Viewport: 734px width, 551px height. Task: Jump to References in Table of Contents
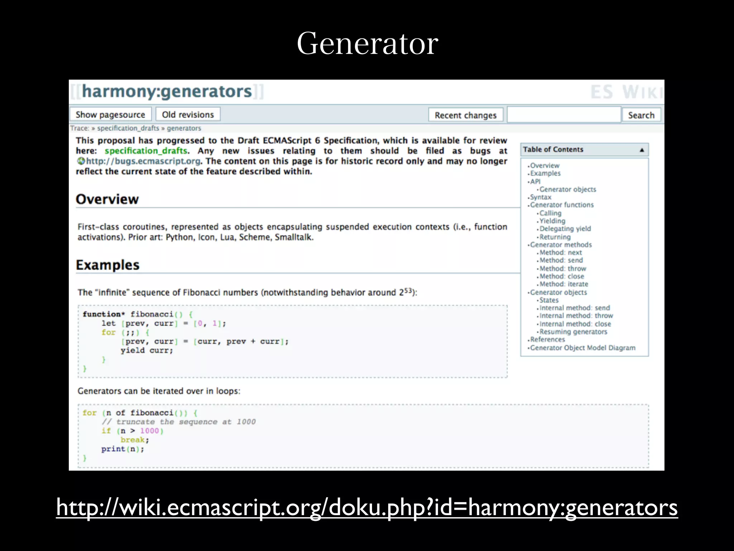[547, 340]
